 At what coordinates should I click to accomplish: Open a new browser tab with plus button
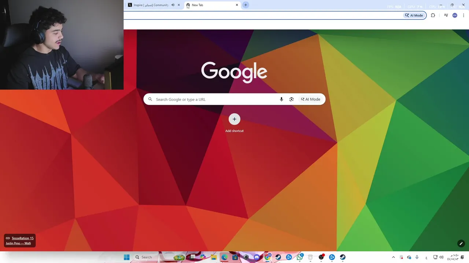(246, 5)
